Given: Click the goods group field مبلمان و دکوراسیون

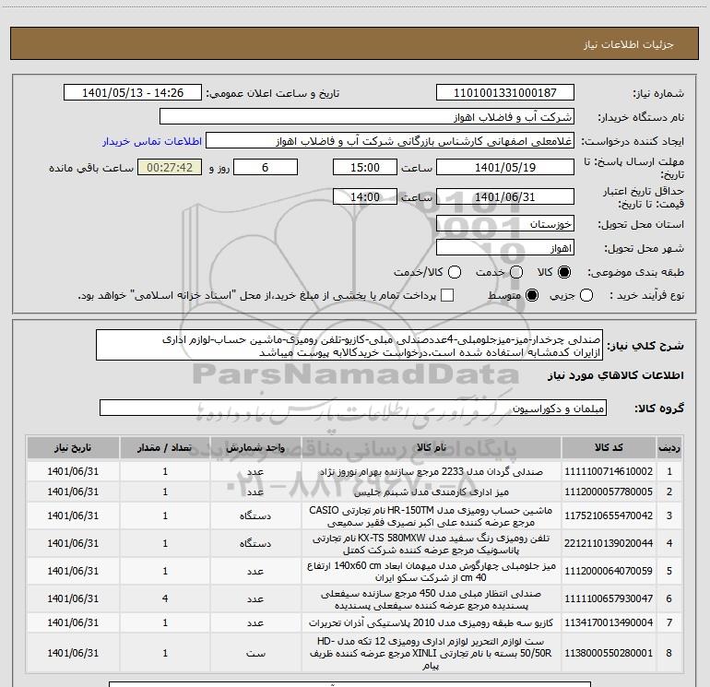Looking at the screenshot, I should tap(353, 408).
